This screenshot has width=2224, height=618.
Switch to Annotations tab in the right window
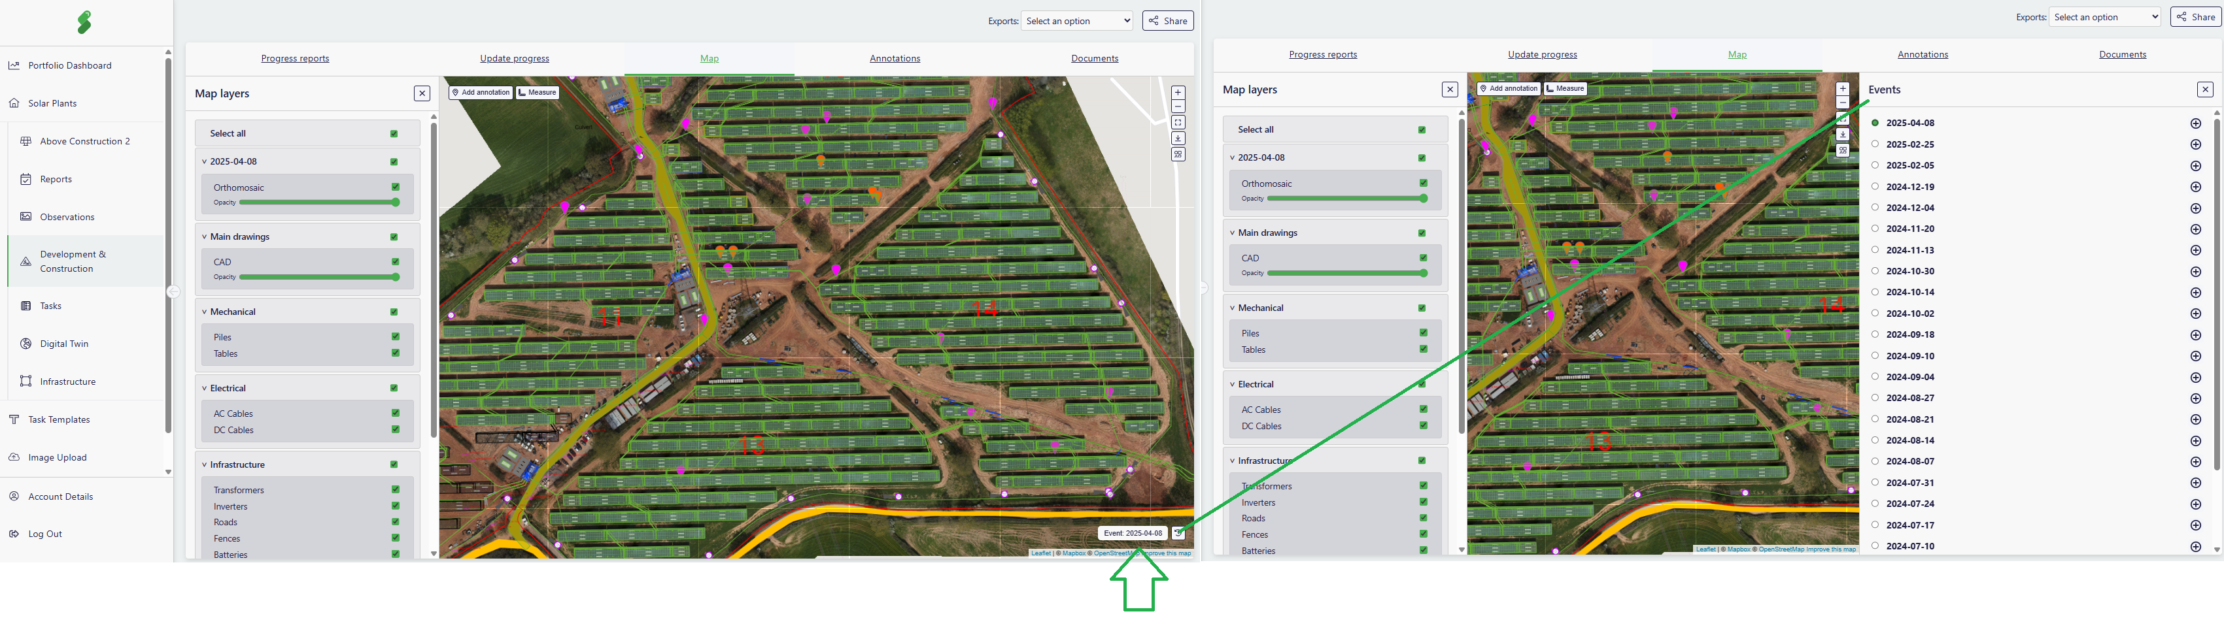(1922, 54)
